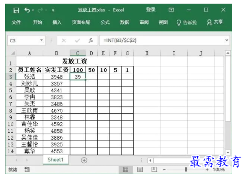Click the Select All corner triangle

pos(13,53)
